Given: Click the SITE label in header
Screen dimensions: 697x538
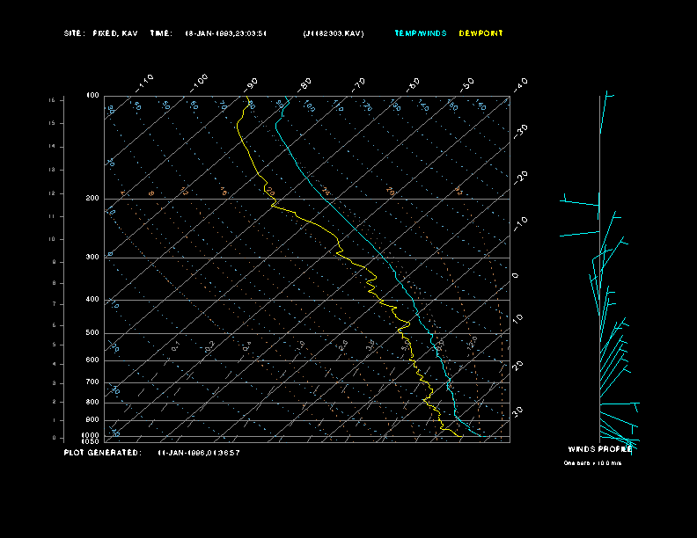Looking at the screenshot, I should point(73,33).
